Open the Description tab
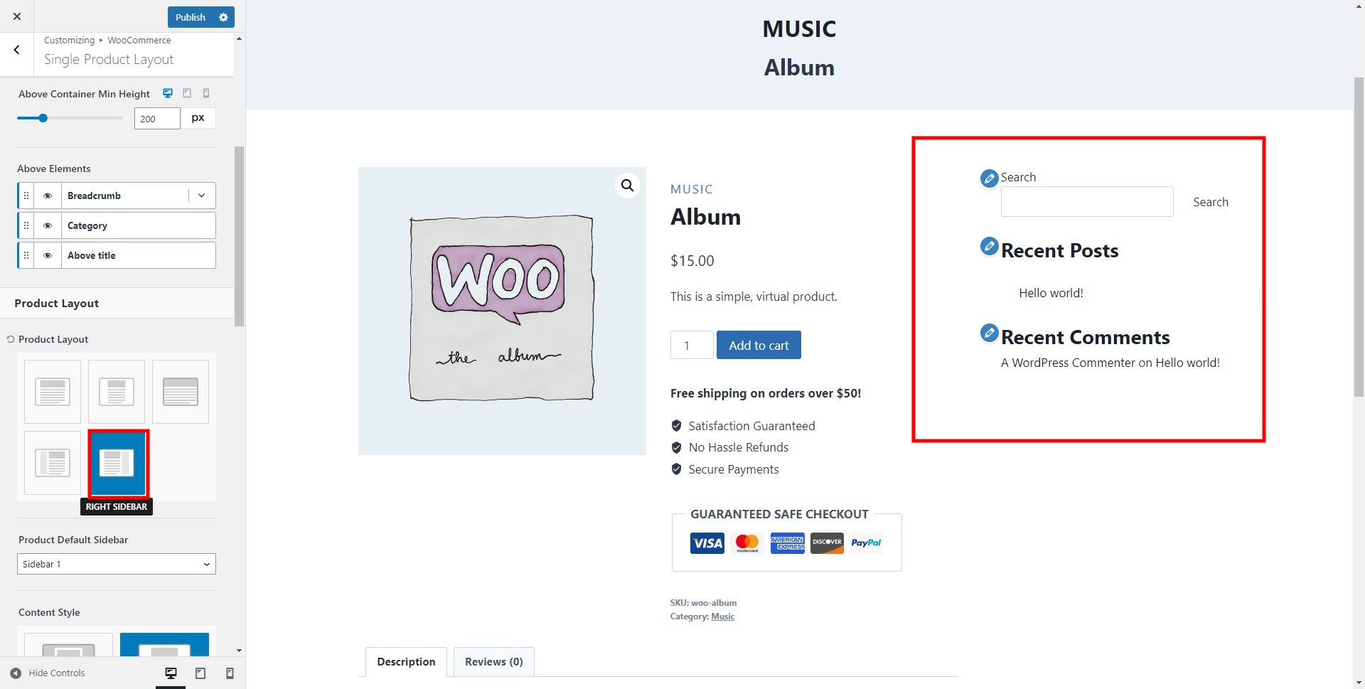This screenshot has width=1365, height=689. click(406, 662)
